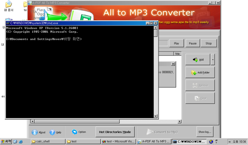Click the file list horizontal scrollbar left arrow
This screenshot has width=248, height=145.
[x=33, y=121]
